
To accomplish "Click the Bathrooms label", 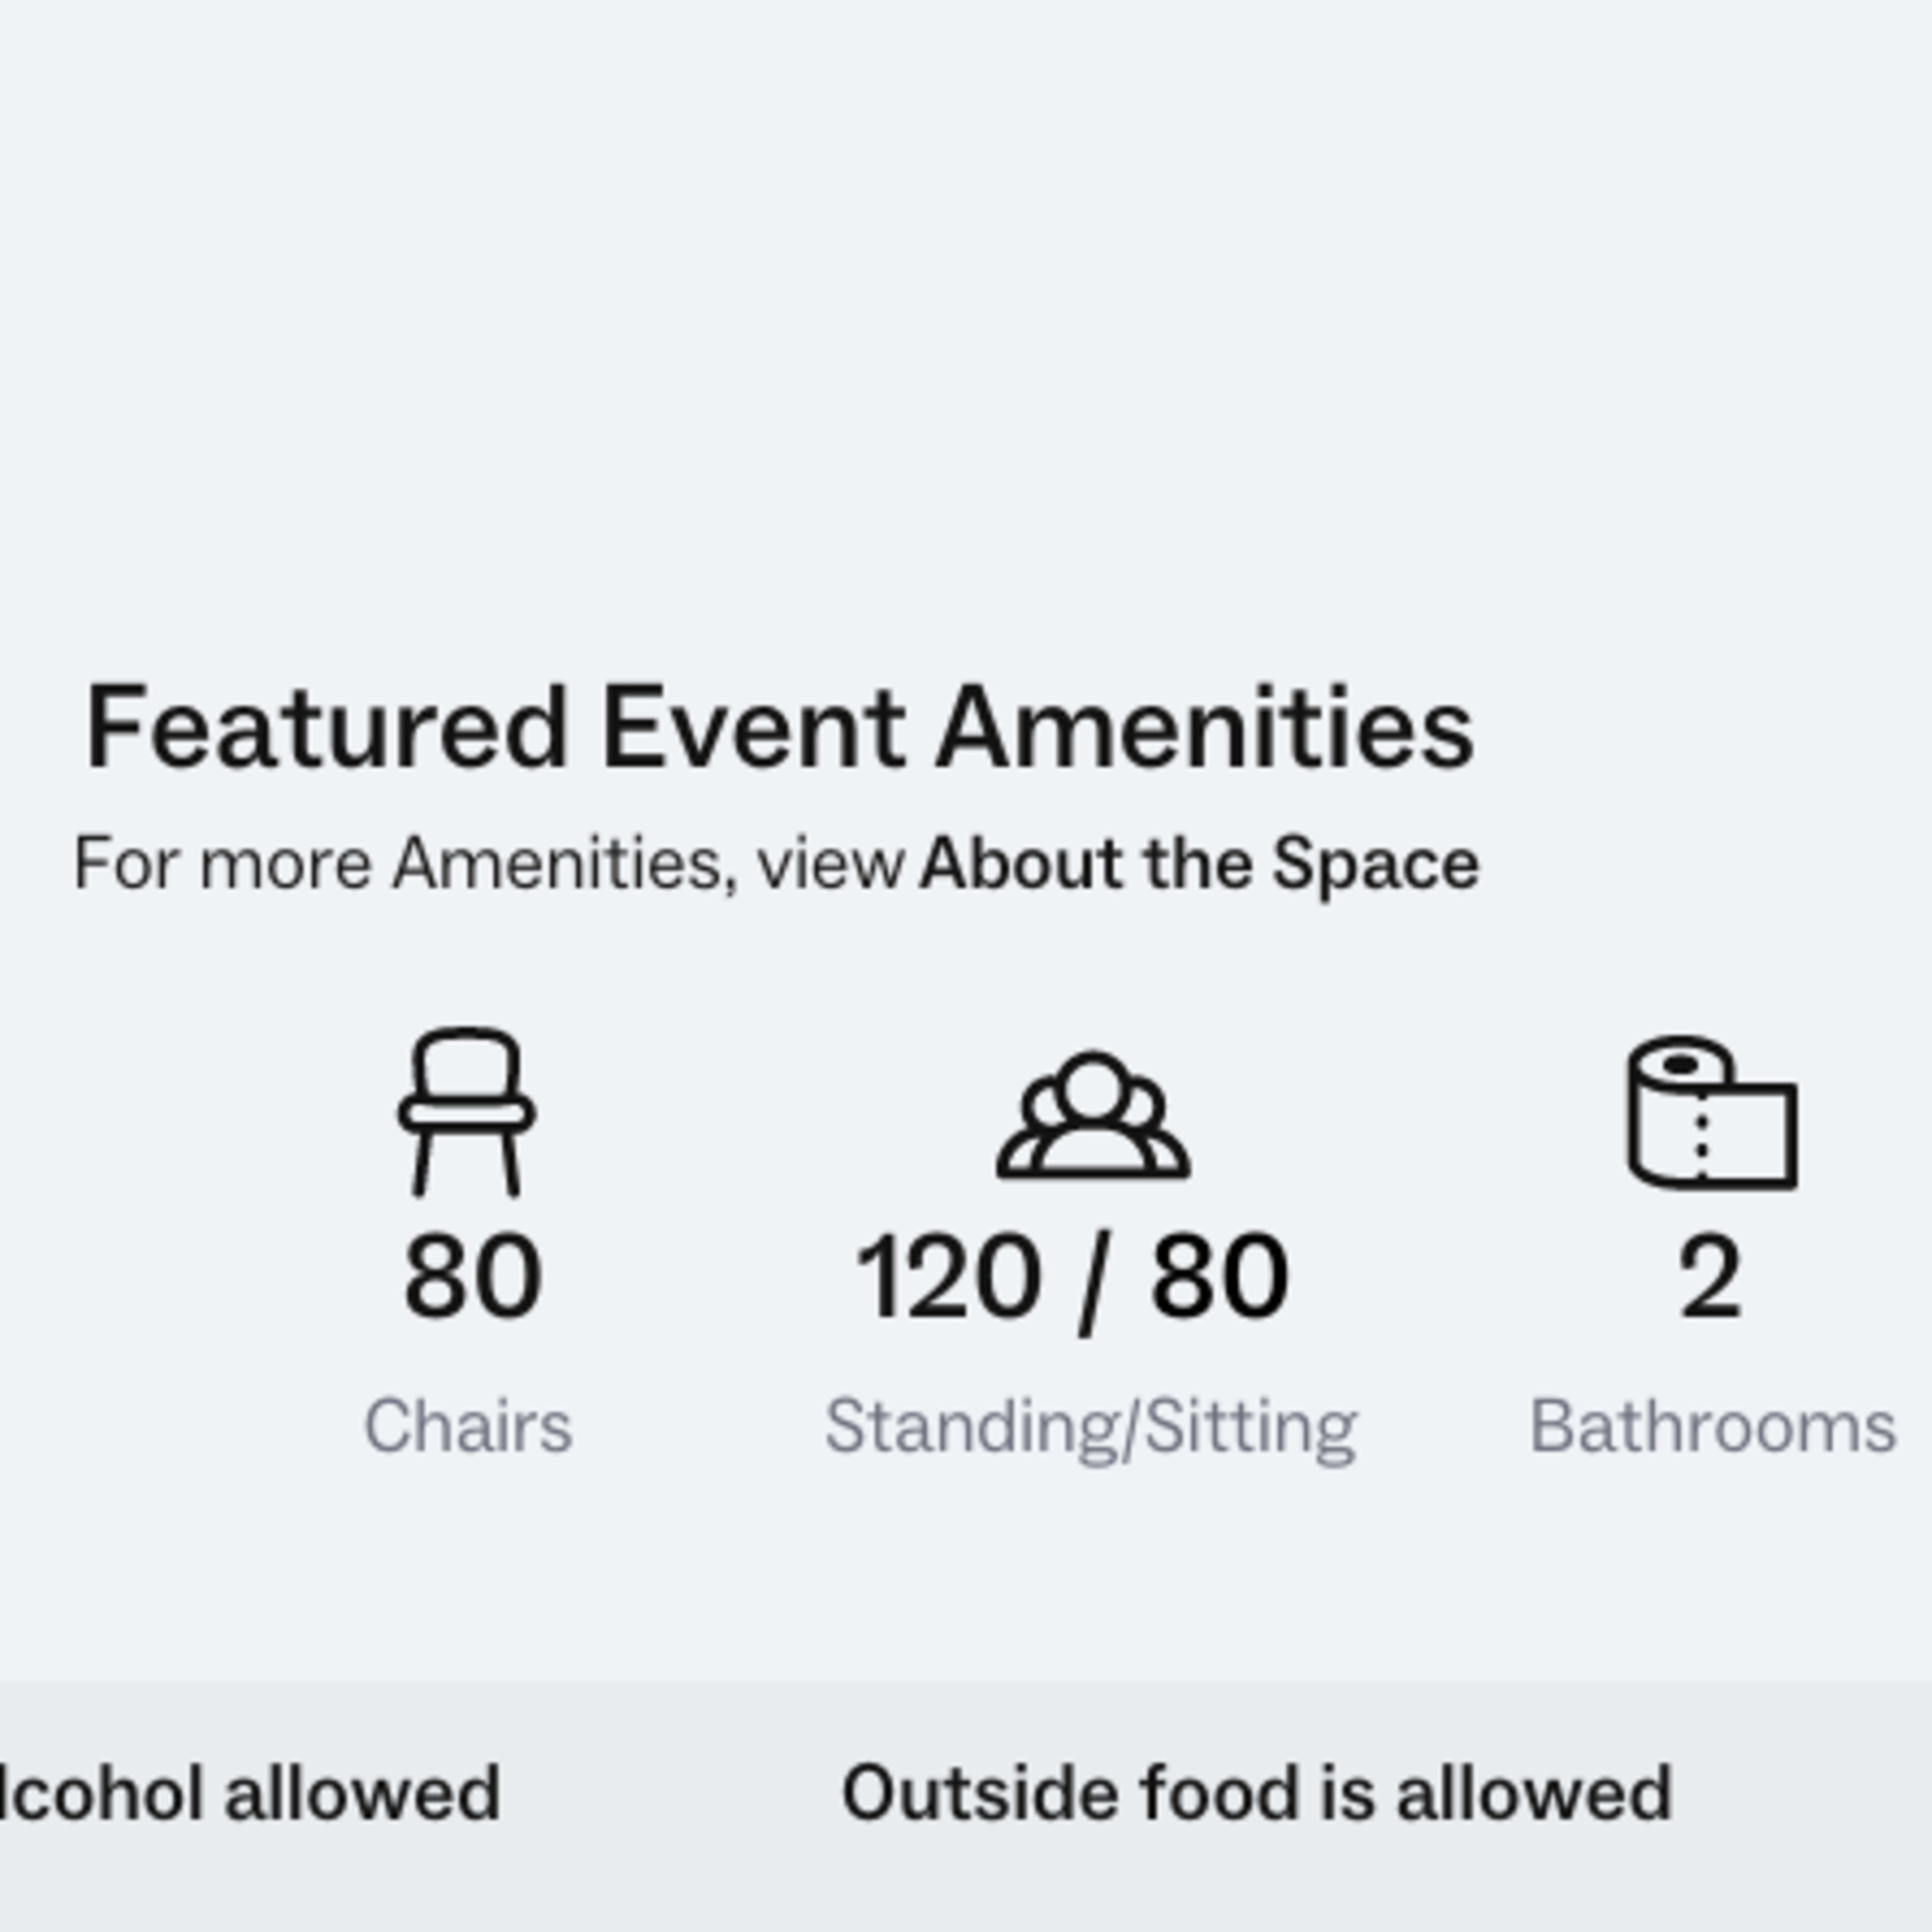I will (x=1713, y=1426).
